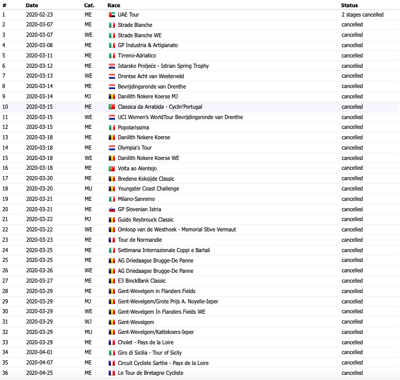This screenshot has width=400, height=380.
Task: Click the Italian flag beside Popolarissima
Action: [x=112, y=127]
